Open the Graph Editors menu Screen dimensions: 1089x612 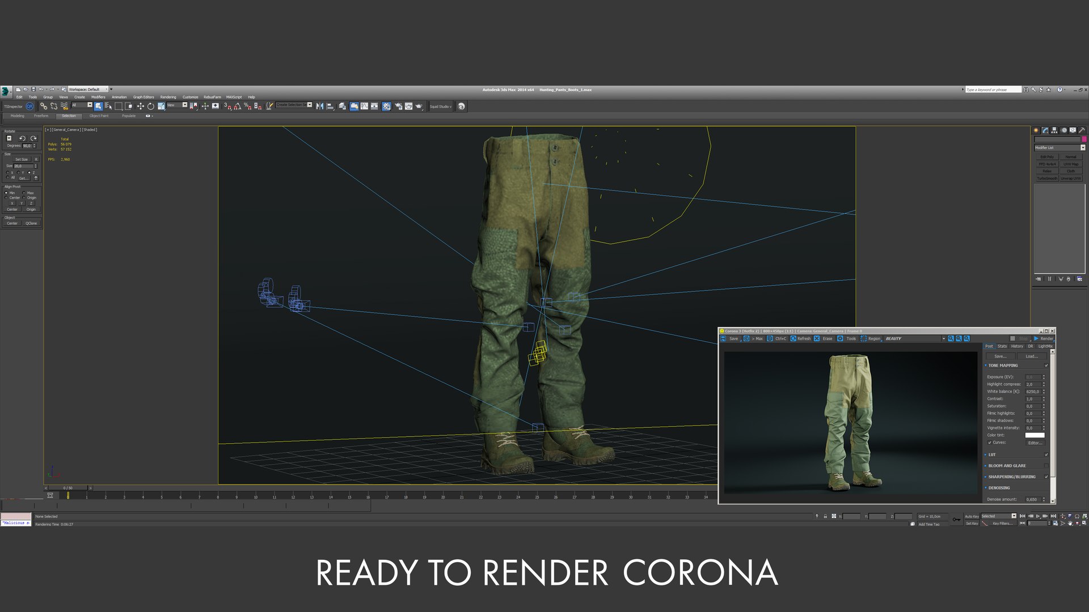[x=143, y=97]
